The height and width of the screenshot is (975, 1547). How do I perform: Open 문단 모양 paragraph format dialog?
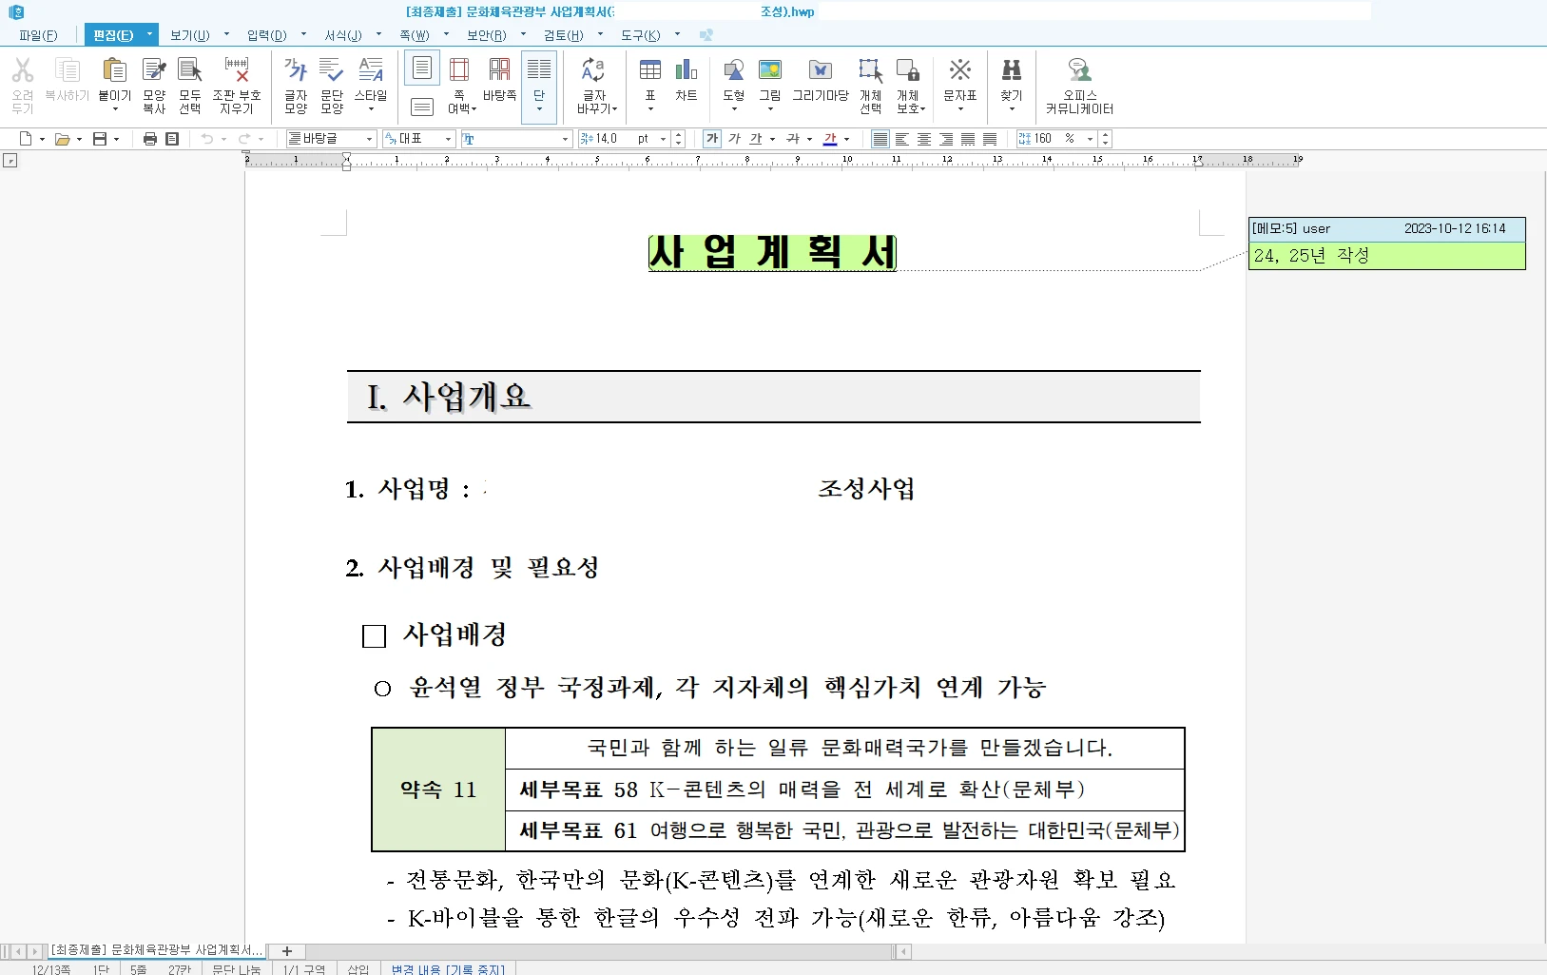[x=332, y=85]
